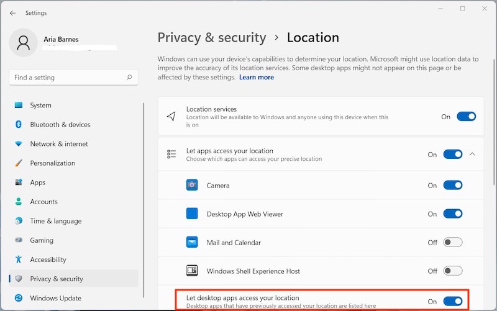Screen dimensions: 497x311
Task: Click the Let desktop apps access your location text
Action: pos(243,298)
